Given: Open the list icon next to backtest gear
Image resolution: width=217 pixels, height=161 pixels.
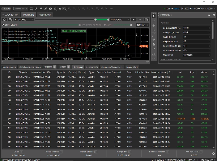Looking at the screenshot, I should [10, 19].
